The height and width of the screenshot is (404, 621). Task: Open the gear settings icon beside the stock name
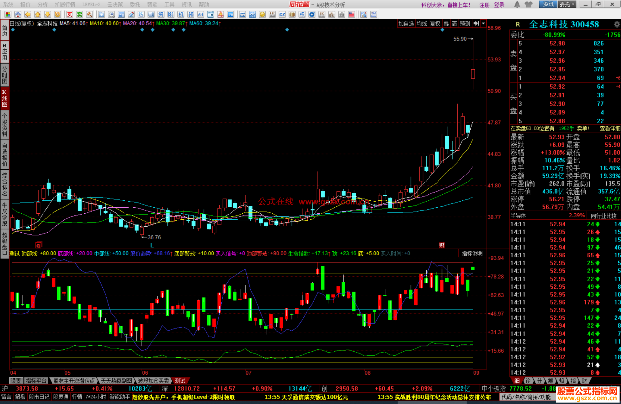coord(617,24)
